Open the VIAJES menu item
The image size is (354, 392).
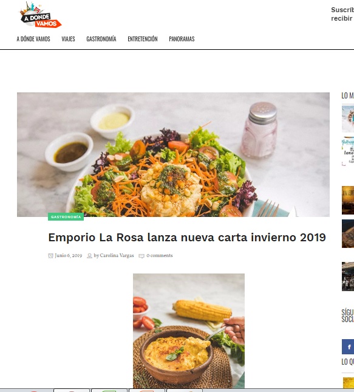[x=68, y=39]
